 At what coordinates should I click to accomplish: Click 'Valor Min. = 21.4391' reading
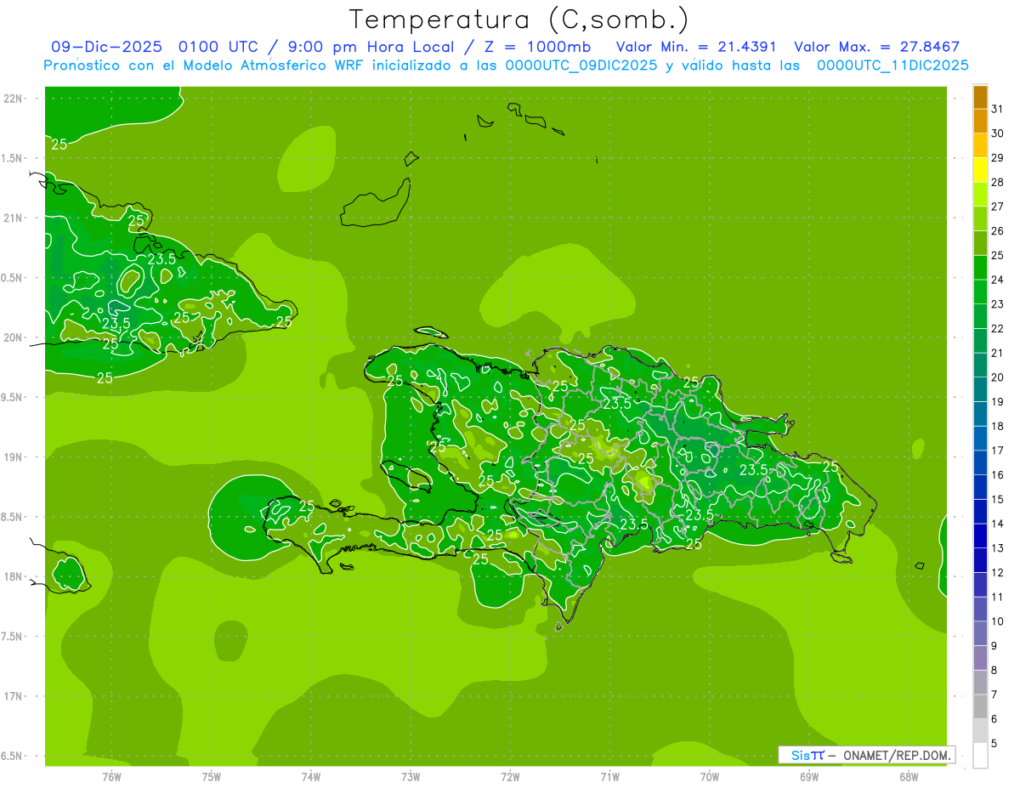click(698, 47)
